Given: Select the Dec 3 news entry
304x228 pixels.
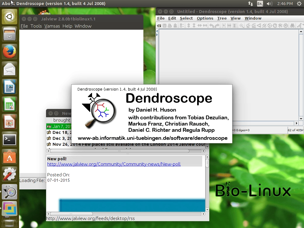Looking at the screenshot, I should (x=59, y=138).
